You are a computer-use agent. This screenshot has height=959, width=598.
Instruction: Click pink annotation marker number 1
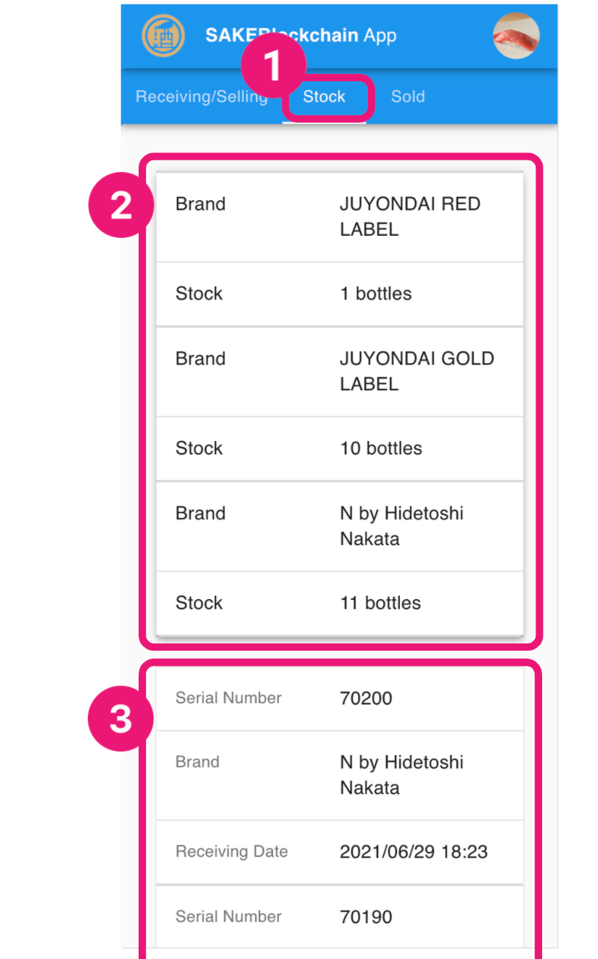[x=271, y=66]
